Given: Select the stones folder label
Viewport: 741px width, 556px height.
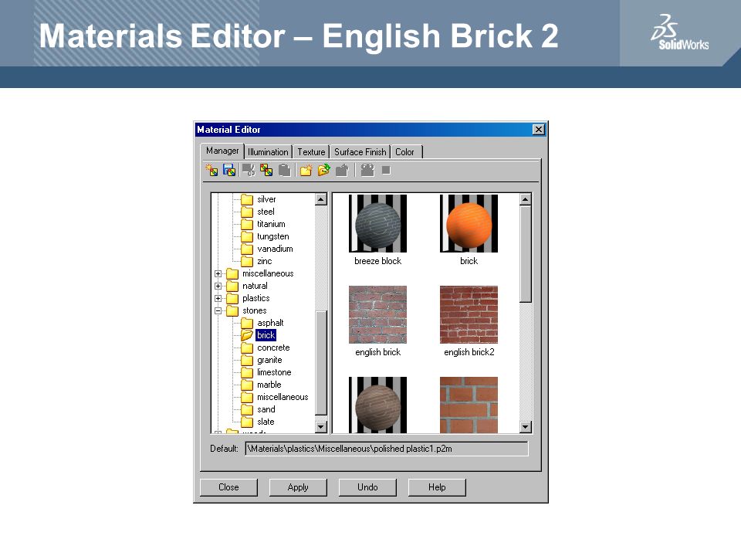Looking at the screenshot, I should pyautogui.click(x=254, y=310).
